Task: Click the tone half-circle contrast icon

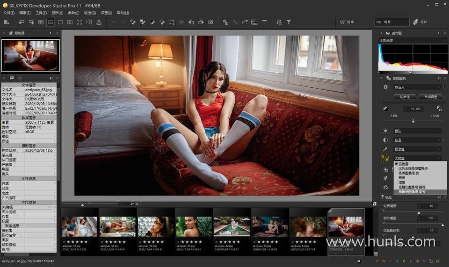Action: click(385, 140)
